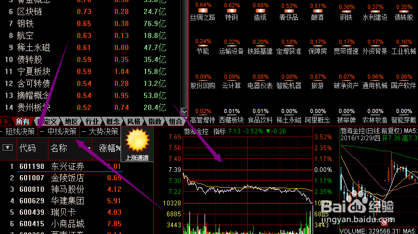Image resolution: width=418 pixels, height=234 pixels.
Task: Sort by the 涨幅% column header
Action: click(110, 148)
